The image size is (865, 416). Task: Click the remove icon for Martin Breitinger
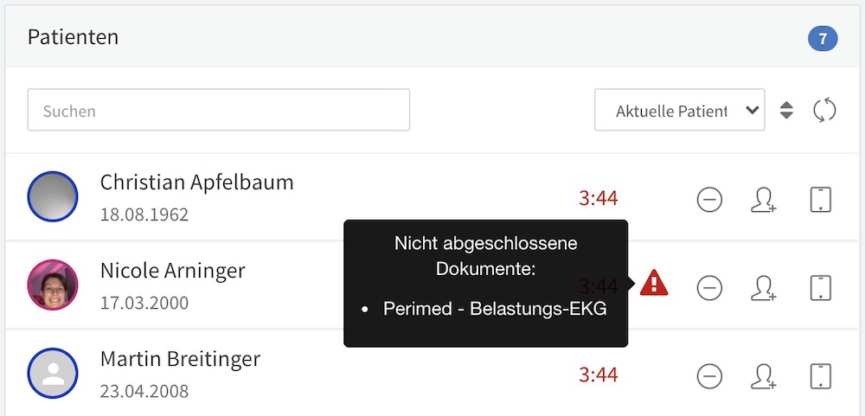pyautogui.click(x=709, y=376)
